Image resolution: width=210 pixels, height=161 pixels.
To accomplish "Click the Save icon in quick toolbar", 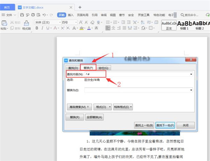I will (x=22, y=15).
